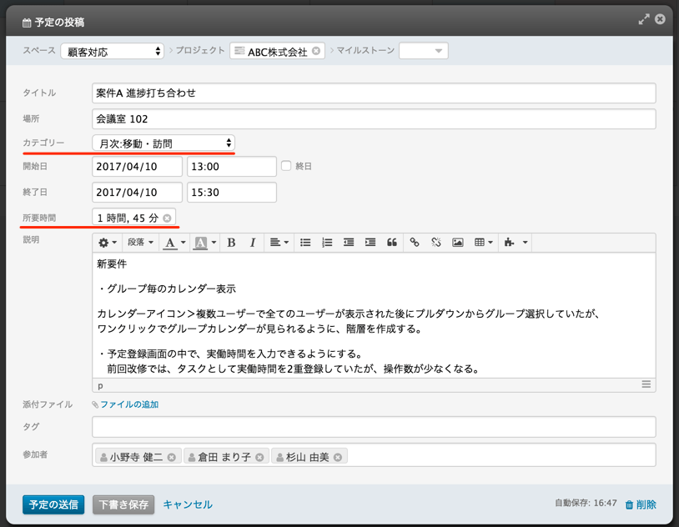This screenshot has height=527, width=679.
Task: Open the カテゴリー dropdown
Action: (x=163, y=143)
